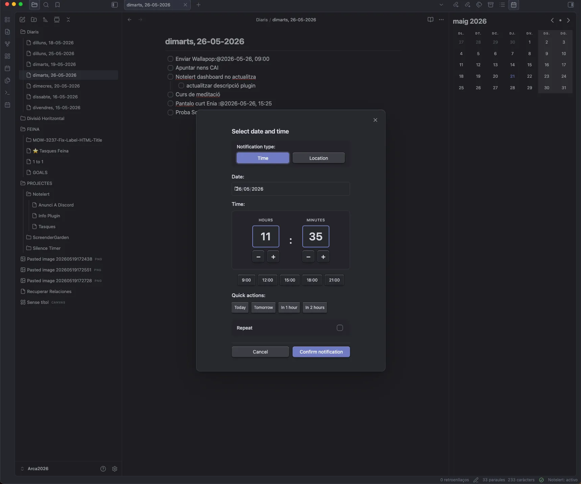Screen dimensions: 581x484
Task: Choose the In 1 hour quick action
Action: [x=289, y=308]
